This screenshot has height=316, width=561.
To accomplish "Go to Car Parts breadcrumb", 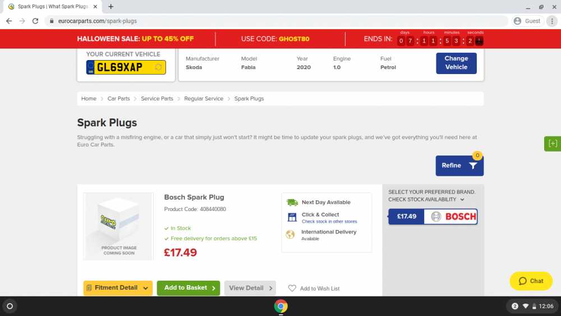I will coord(119,98).
